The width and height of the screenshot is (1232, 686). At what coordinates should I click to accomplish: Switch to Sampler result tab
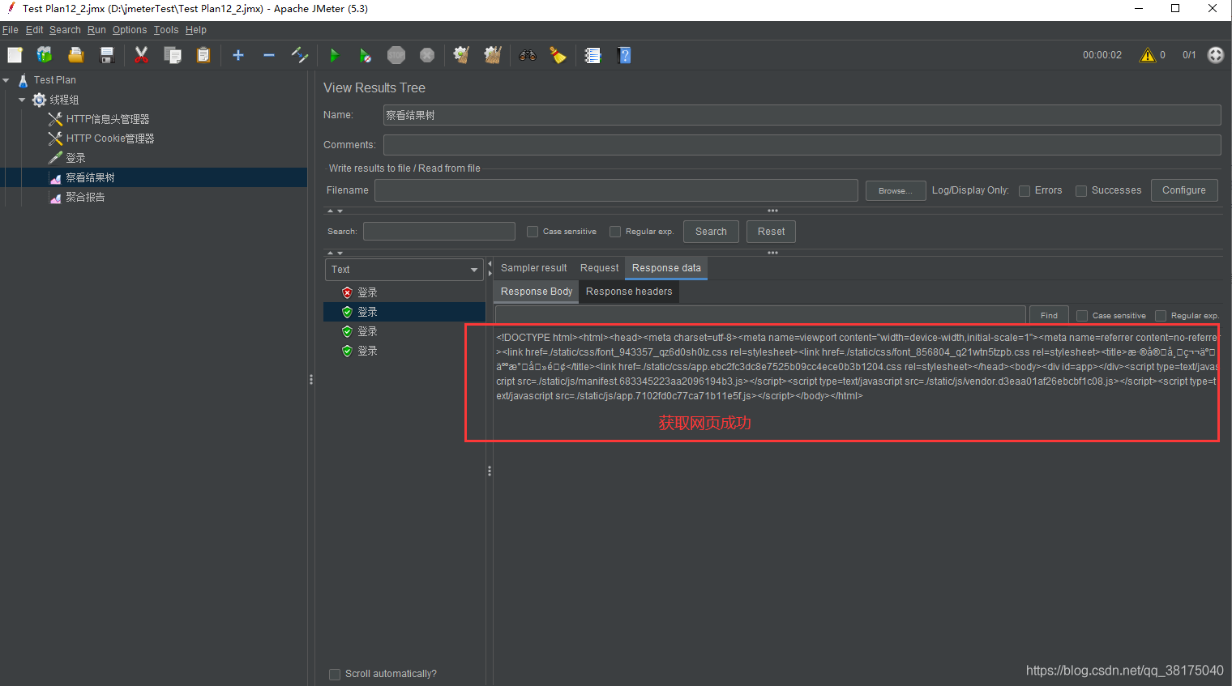coord(533,268)
